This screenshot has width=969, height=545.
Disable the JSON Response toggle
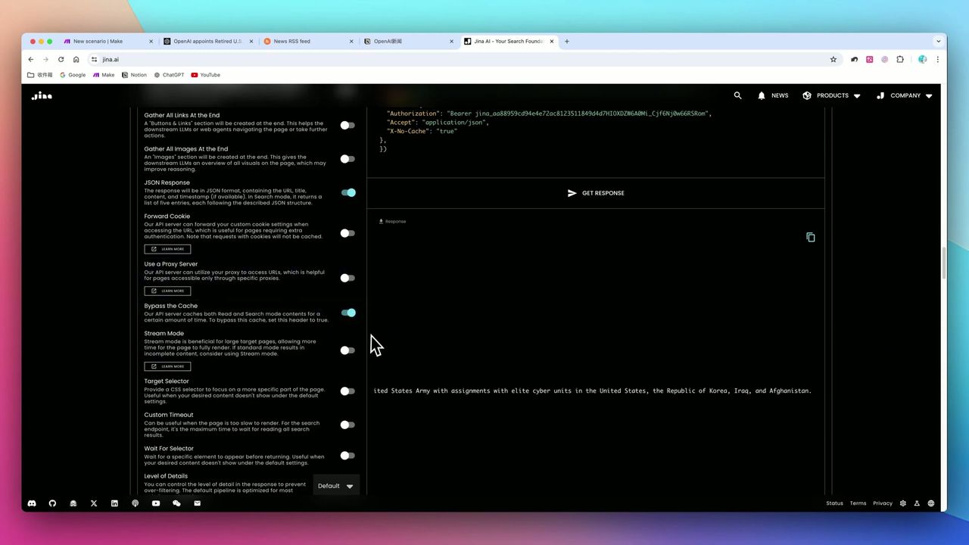point(348,192)
